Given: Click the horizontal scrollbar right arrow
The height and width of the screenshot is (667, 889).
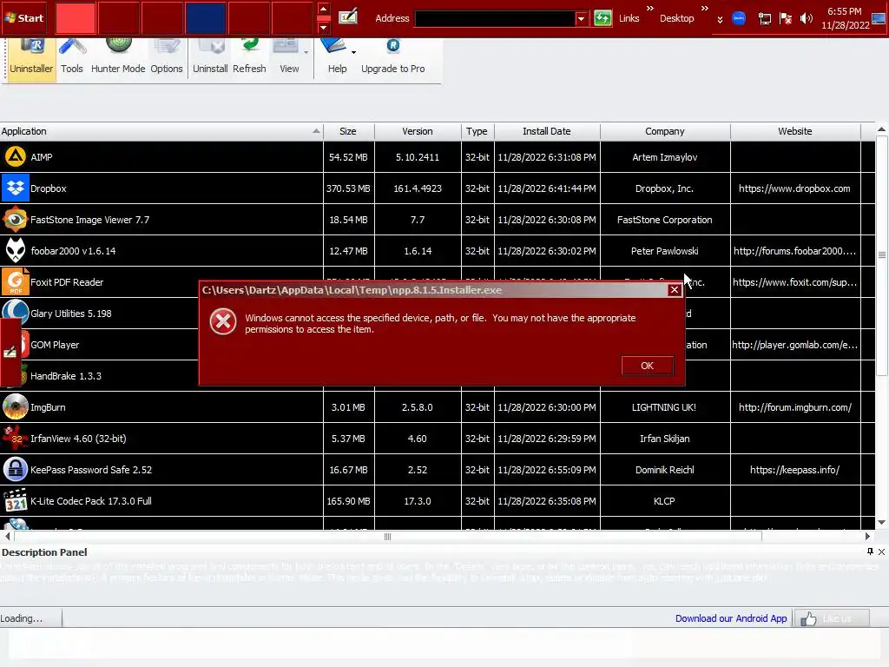Looking at the screenshot, I should [867, 536].
